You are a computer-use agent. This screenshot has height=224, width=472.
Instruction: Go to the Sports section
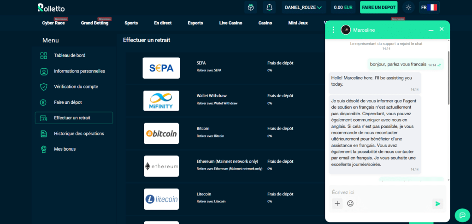pos(131,23)
